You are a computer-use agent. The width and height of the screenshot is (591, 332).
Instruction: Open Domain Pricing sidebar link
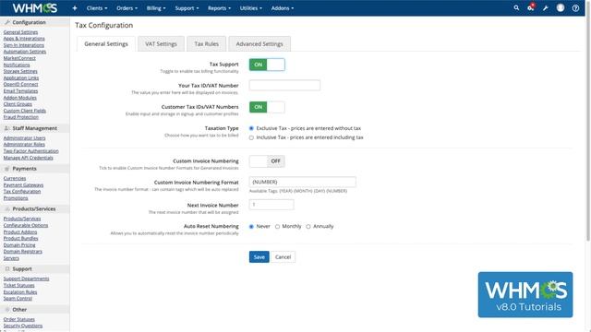coord(19,245)
